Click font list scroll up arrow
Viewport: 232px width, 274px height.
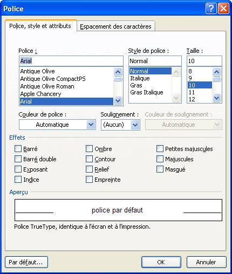pos(118,72)
